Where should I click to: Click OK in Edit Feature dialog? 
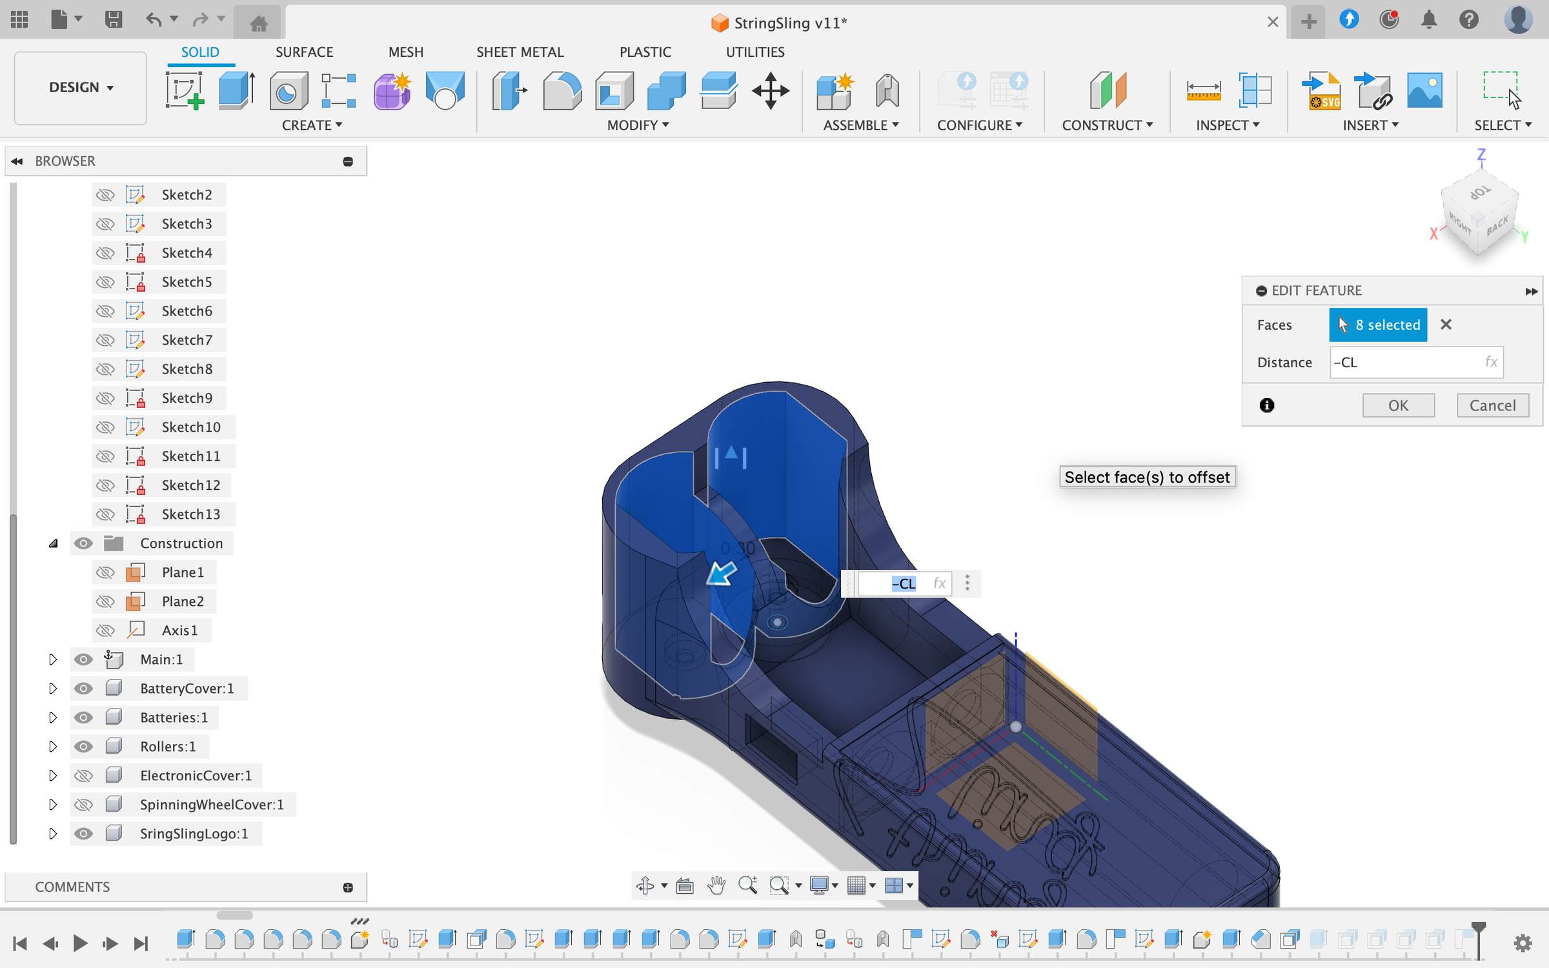[x=1398, y=405]
